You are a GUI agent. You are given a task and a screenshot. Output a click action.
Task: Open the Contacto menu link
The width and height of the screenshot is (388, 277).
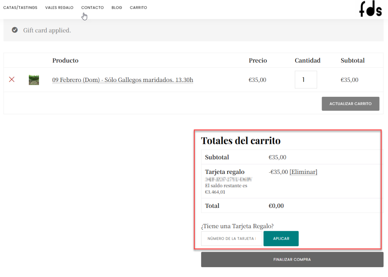click(x=92, y=8)
